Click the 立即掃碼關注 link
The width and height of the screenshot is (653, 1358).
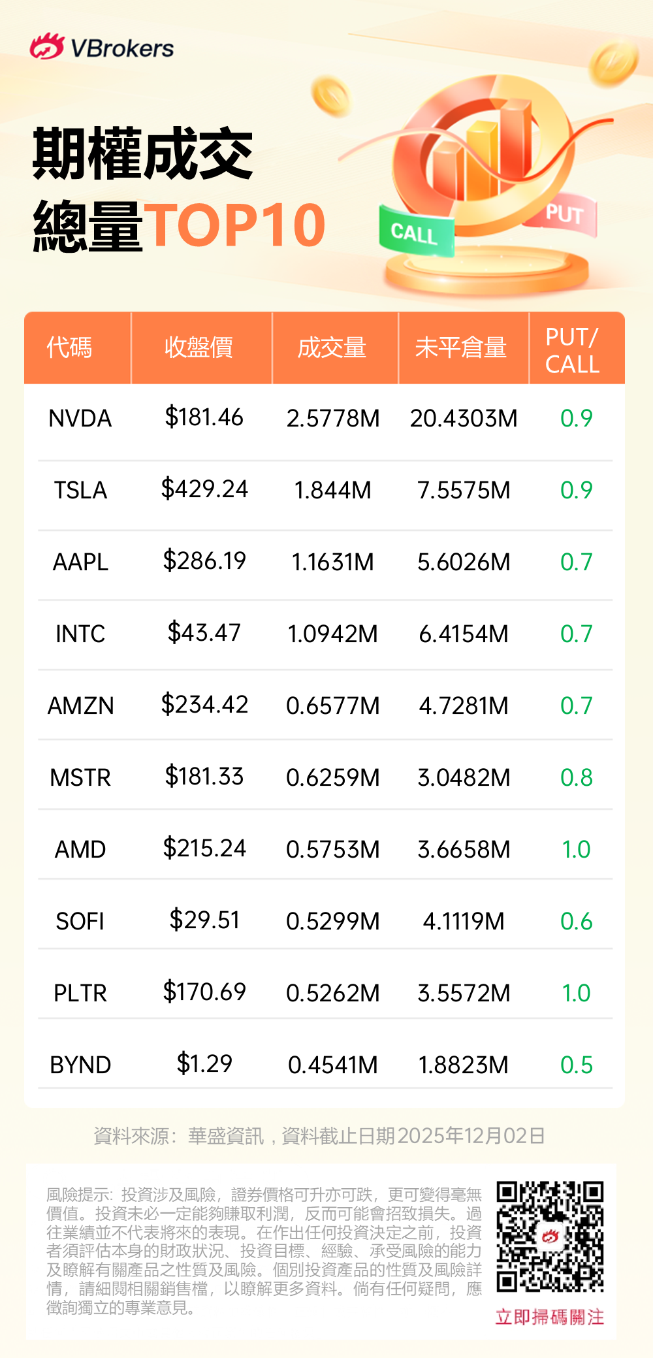(x=549, y=1317)
